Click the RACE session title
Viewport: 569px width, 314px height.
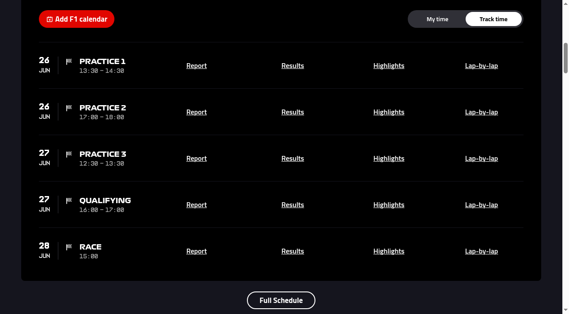coord(91,247)
